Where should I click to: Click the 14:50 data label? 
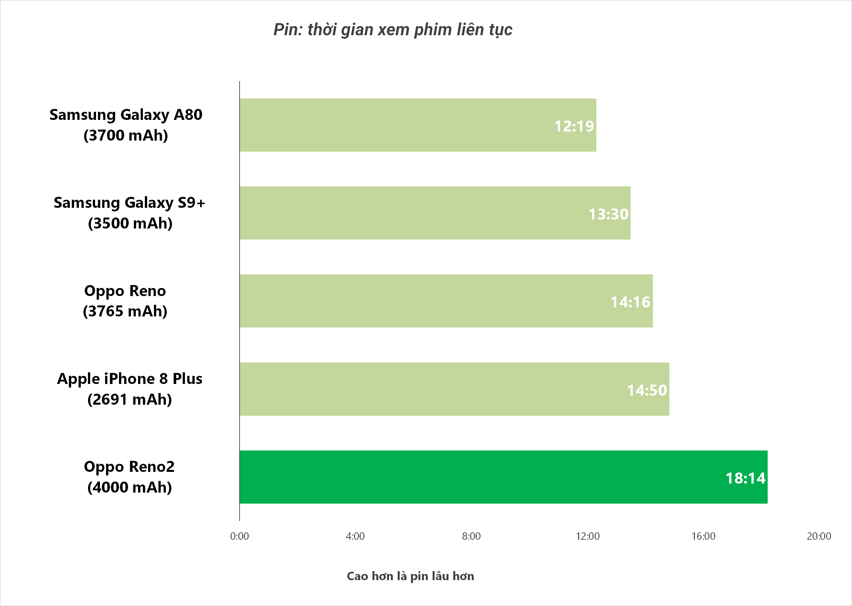point(647,390)
